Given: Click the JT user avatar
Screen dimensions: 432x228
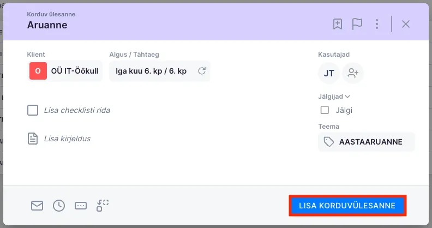Looking at the screenshot, I should pos(329,73).
